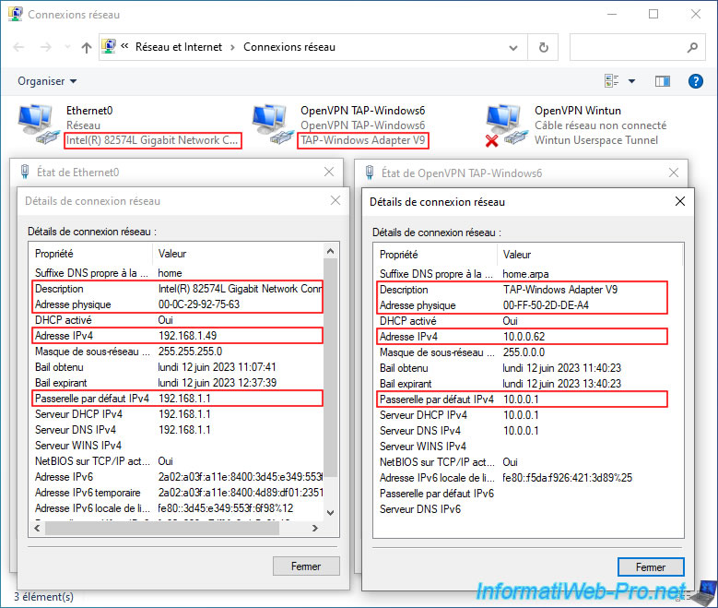Select Serveur DNS IPv4 192.168.1.1 row

click(x=178, y=430)
